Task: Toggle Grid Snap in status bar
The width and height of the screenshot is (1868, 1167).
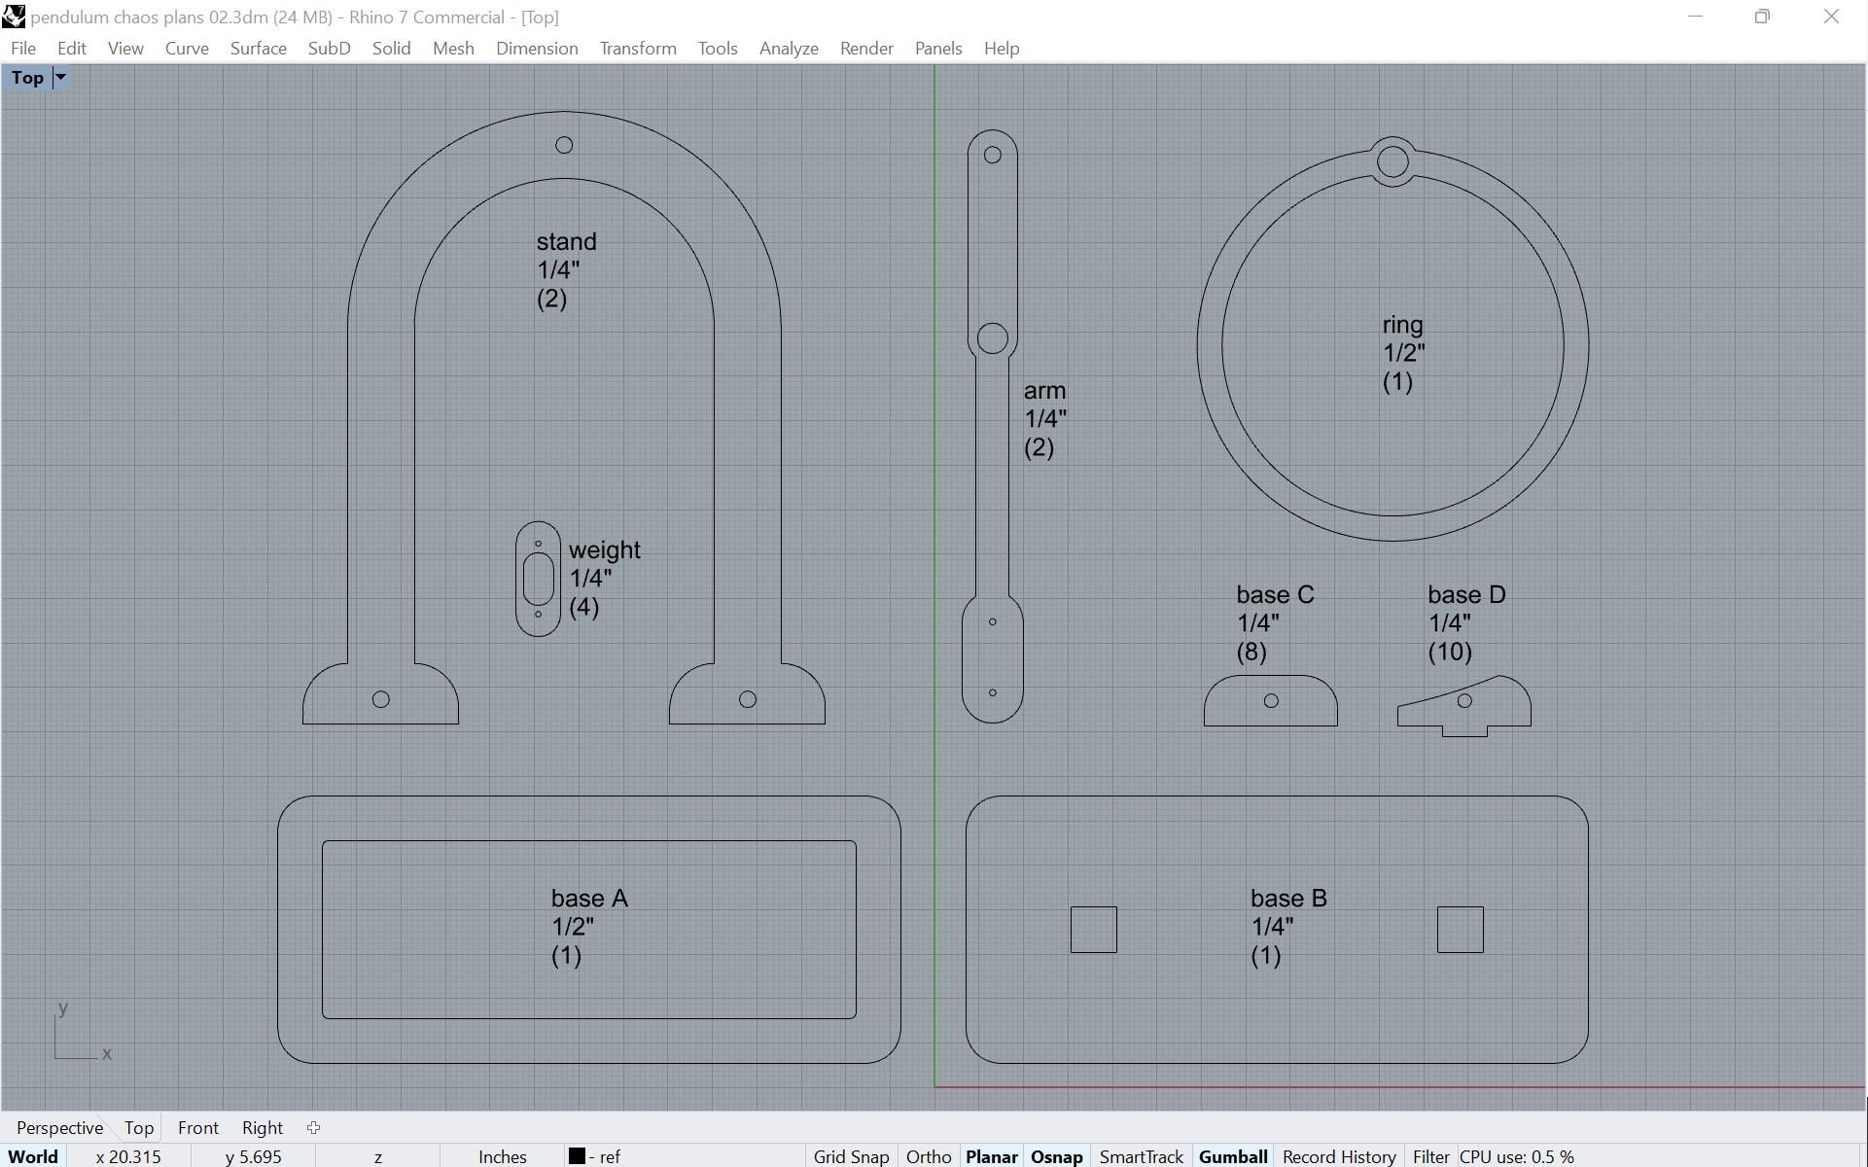Action: 851,1156
